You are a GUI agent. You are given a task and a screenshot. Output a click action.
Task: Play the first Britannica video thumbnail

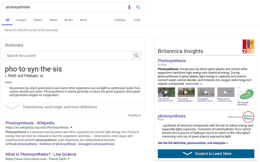tap(166, 92)
